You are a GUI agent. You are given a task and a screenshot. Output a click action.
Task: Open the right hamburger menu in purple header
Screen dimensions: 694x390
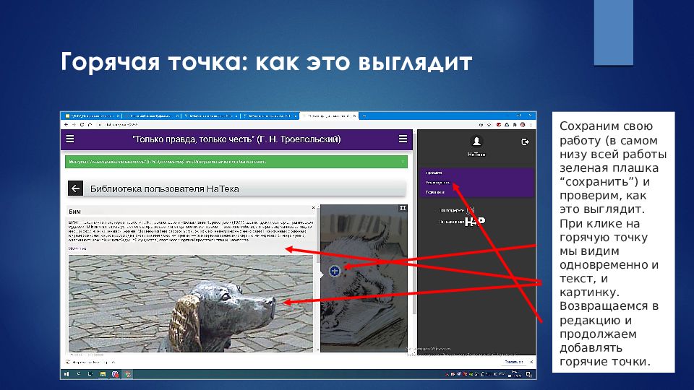pyautogui.click(x=403, y=139)
